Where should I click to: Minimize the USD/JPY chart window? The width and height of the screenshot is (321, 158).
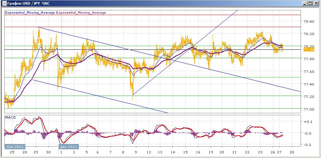(305, 3)
